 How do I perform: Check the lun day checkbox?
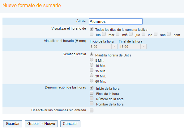click(x=92, y=34)
